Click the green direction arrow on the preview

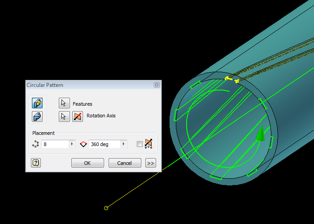click(x=261, y=134)
